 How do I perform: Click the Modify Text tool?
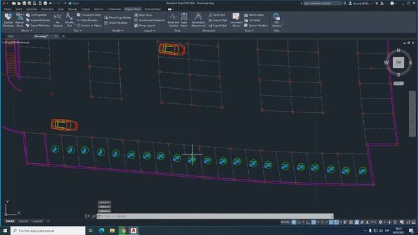tap(69, 20)
